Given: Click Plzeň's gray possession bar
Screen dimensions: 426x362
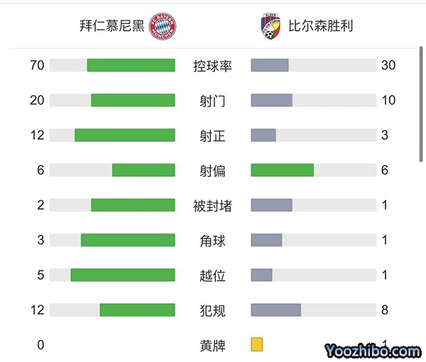Looking at the screenshot, I should (270, 65).
